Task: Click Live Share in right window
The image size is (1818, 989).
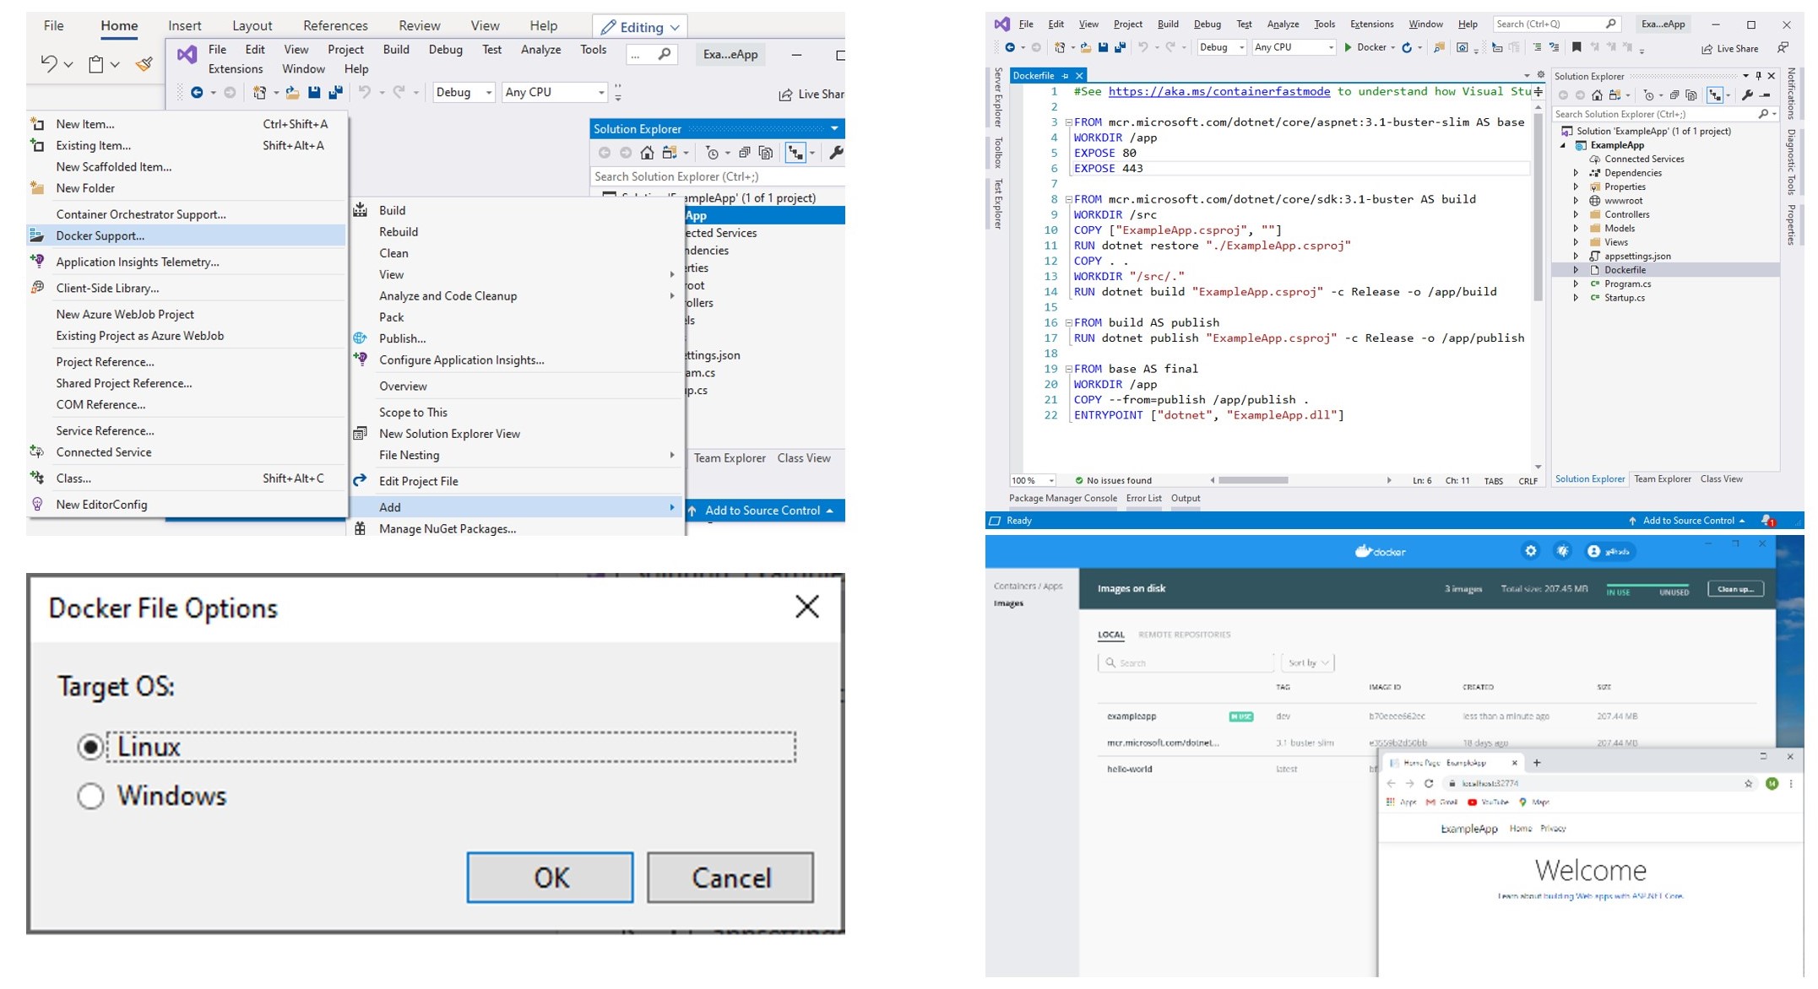Action: [1729, 49]
